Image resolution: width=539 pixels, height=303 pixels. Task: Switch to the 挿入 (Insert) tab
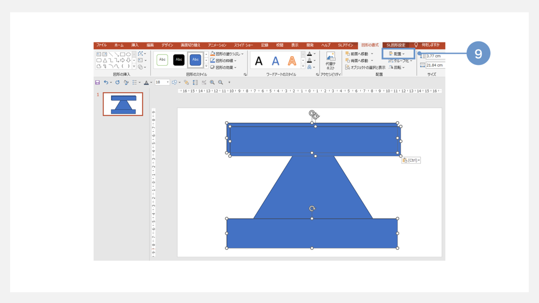[x=135, y=45]
